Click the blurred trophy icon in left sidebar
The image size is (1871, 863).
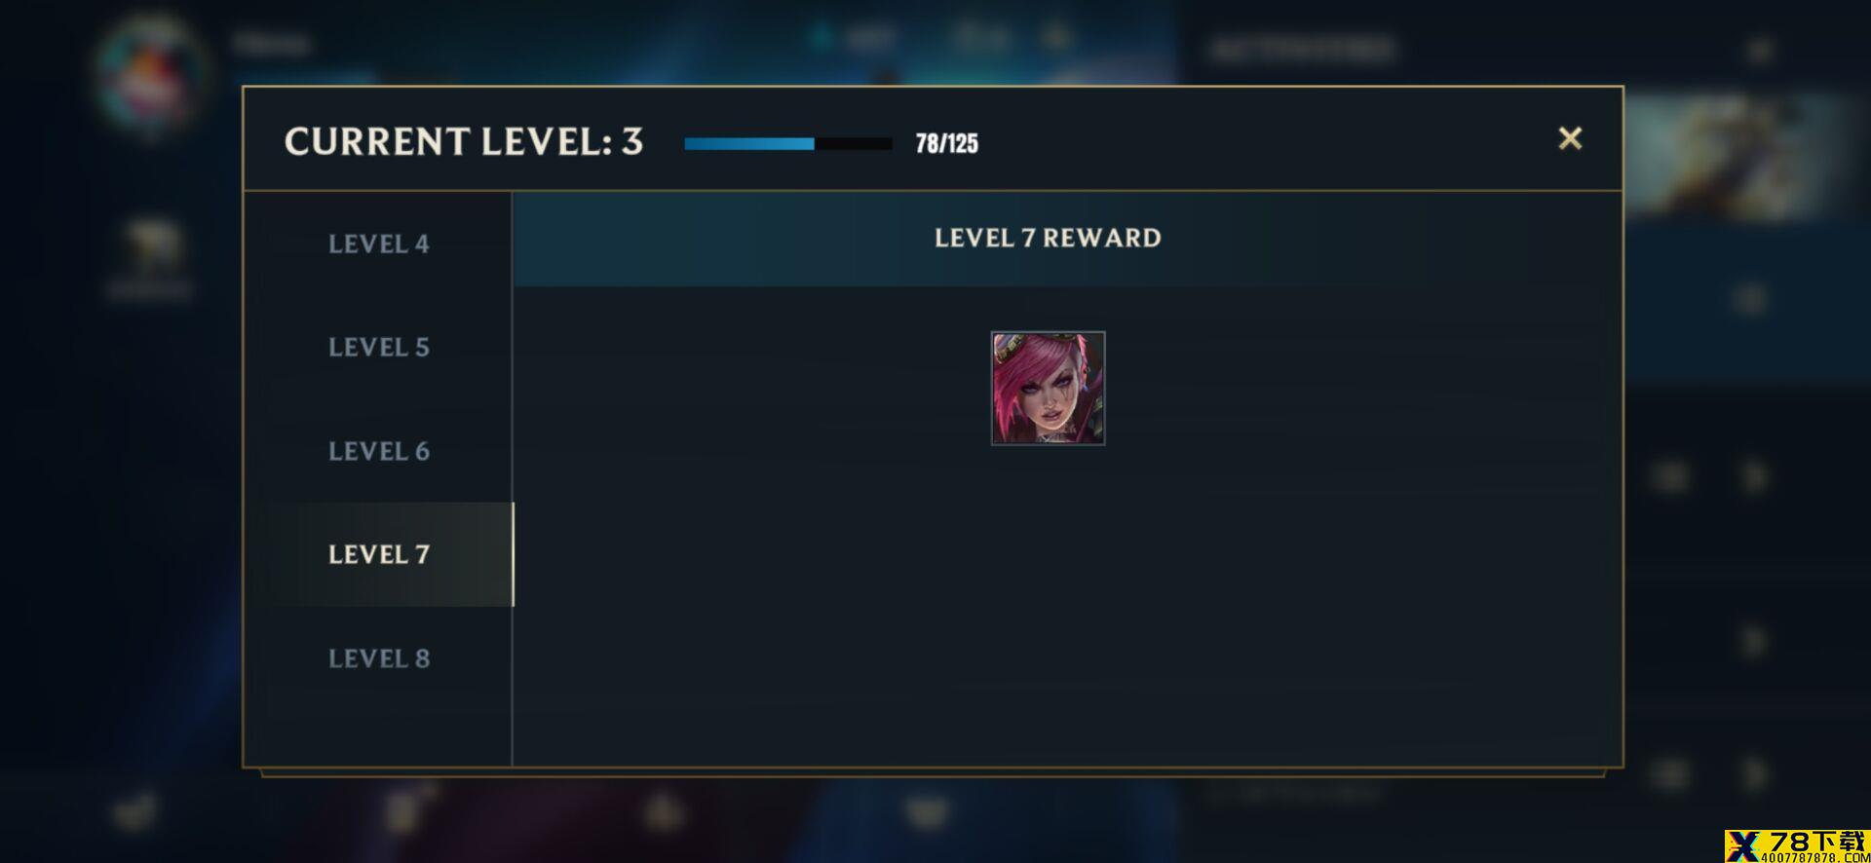point(151,247)
